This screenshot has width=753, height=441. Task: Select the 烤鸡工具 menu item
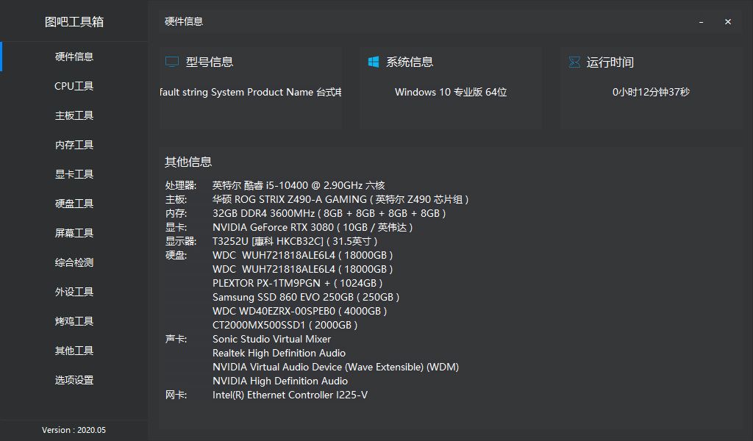coord(74,321)
